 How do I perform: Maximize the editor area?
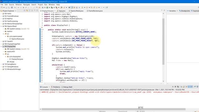pyautogui.click(x=164, y=10)
